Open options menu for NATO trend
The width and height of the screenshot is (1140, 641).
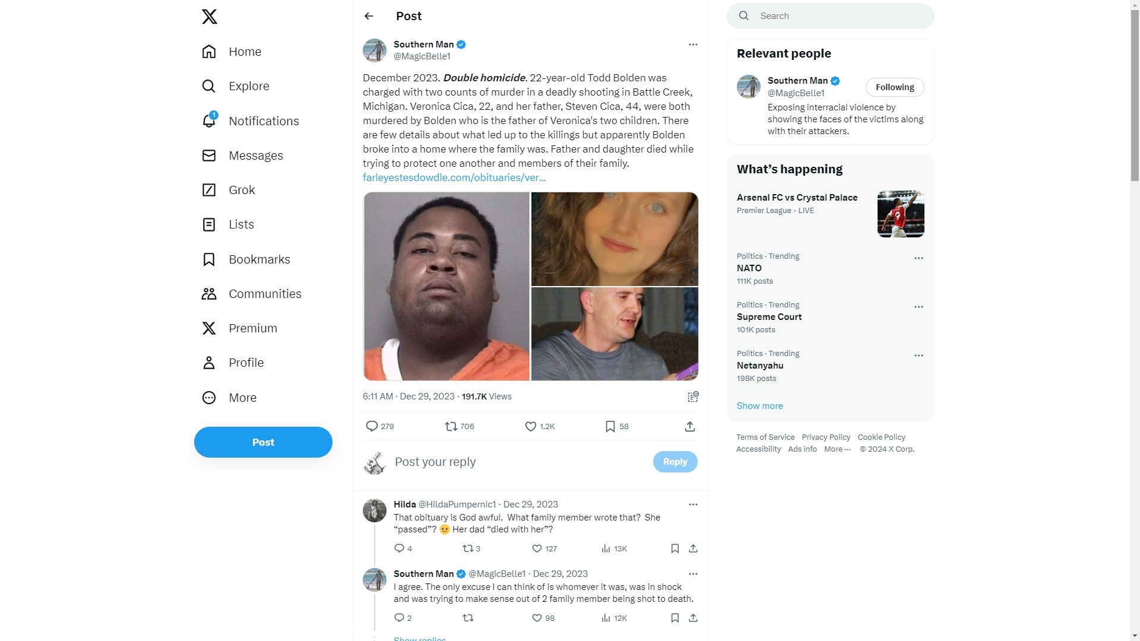pyautogui.click(x=919, y=258)
